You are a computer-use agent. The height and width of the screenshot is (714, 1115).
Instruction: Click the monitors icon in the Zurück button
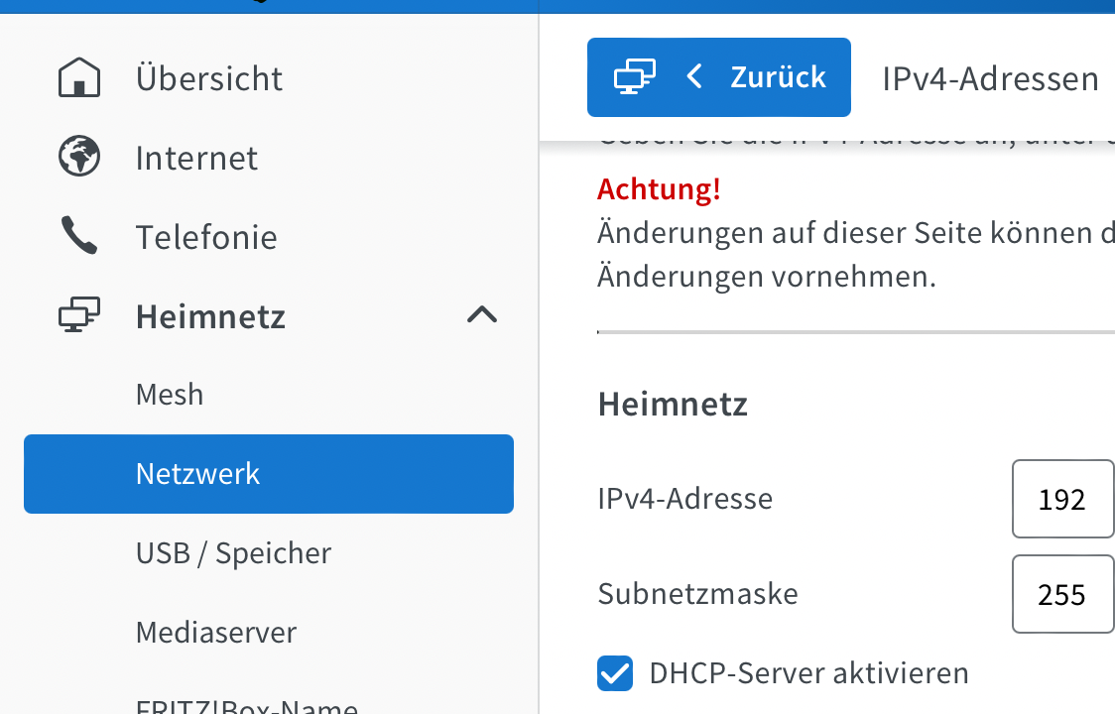point(635,77)
